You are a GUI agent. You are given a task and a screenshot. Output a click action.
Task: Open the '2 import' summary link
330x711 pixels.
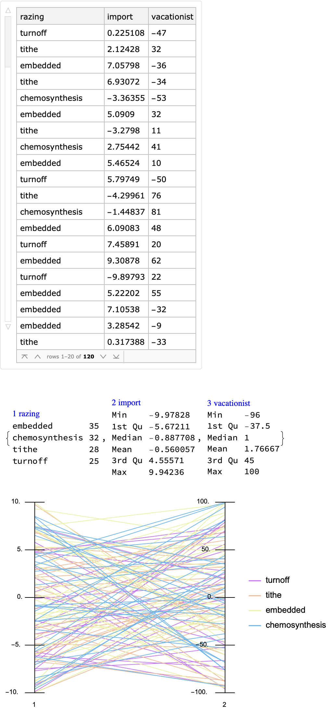click(x=126, y=403)
